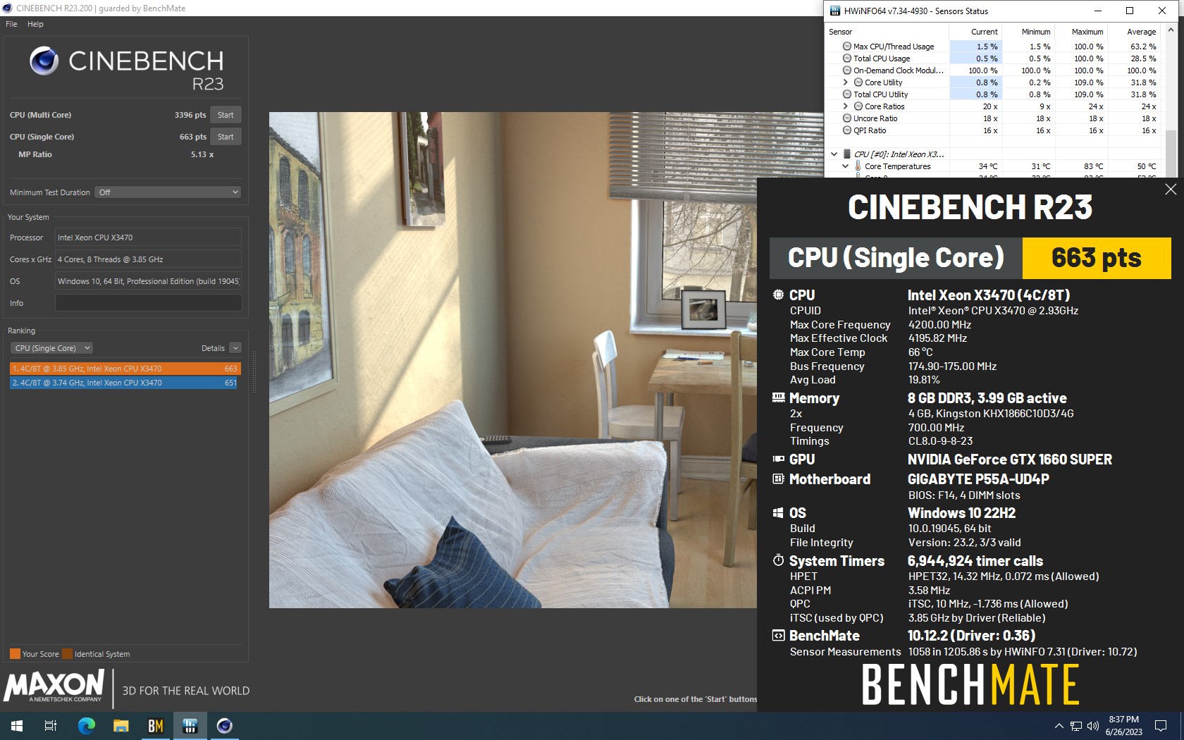Click the CPU chip icon in BenchMate panel

(778, 295)
